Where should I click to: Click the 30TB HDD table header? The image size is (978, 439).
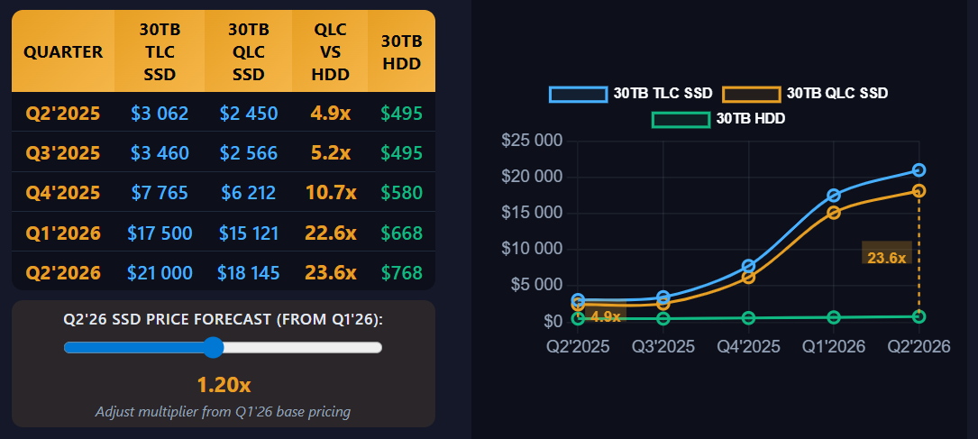[x=401, y=51]
